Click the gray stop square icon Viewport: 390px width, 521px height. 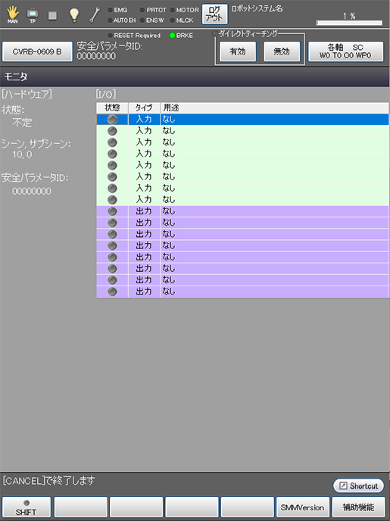[52, 15]
